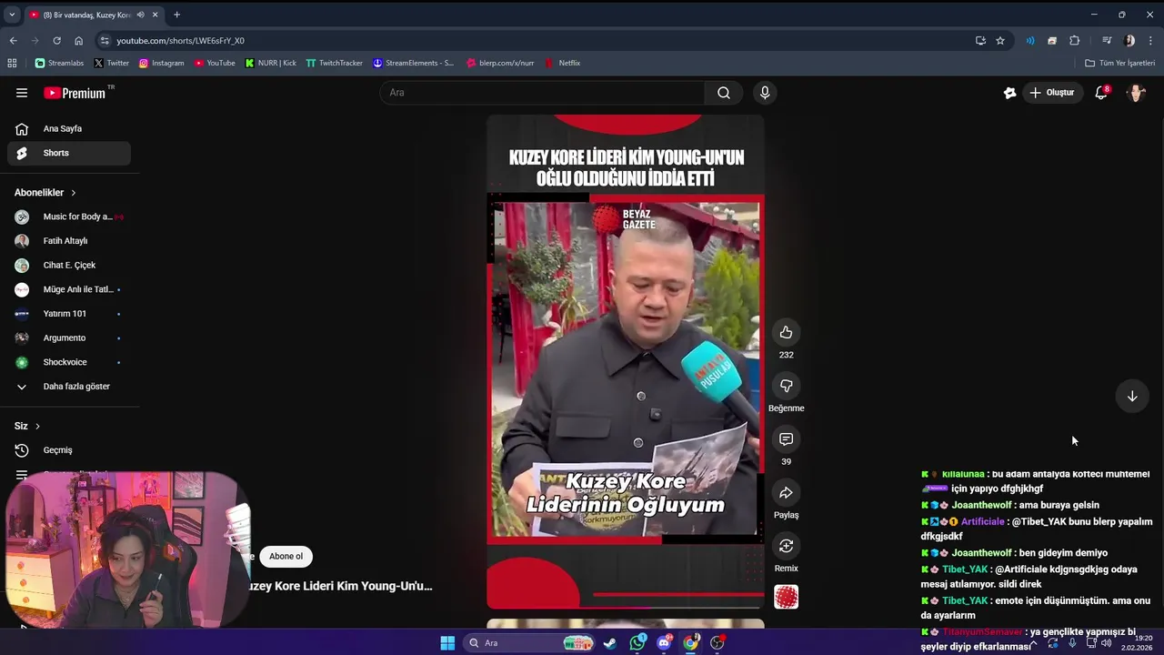The height and width of the screenshot is (655, 1164).
Task: Click the YouTube search field Ara
Action: coord(542,93)
